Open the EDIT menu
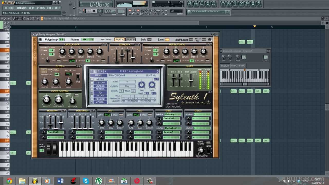 12,8
